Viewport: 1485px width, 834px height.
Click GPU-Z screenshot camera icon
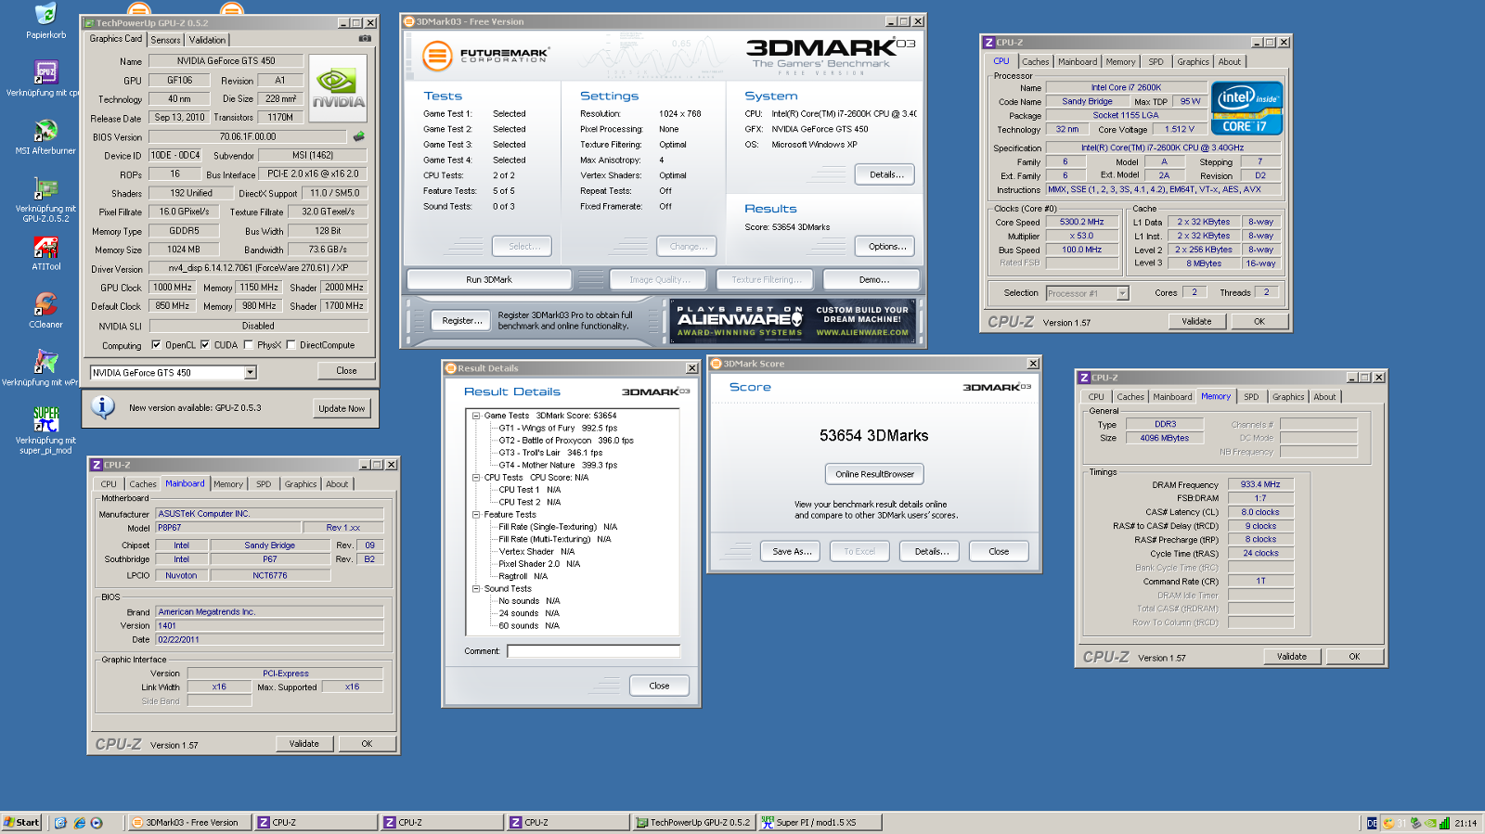(365, 39)
